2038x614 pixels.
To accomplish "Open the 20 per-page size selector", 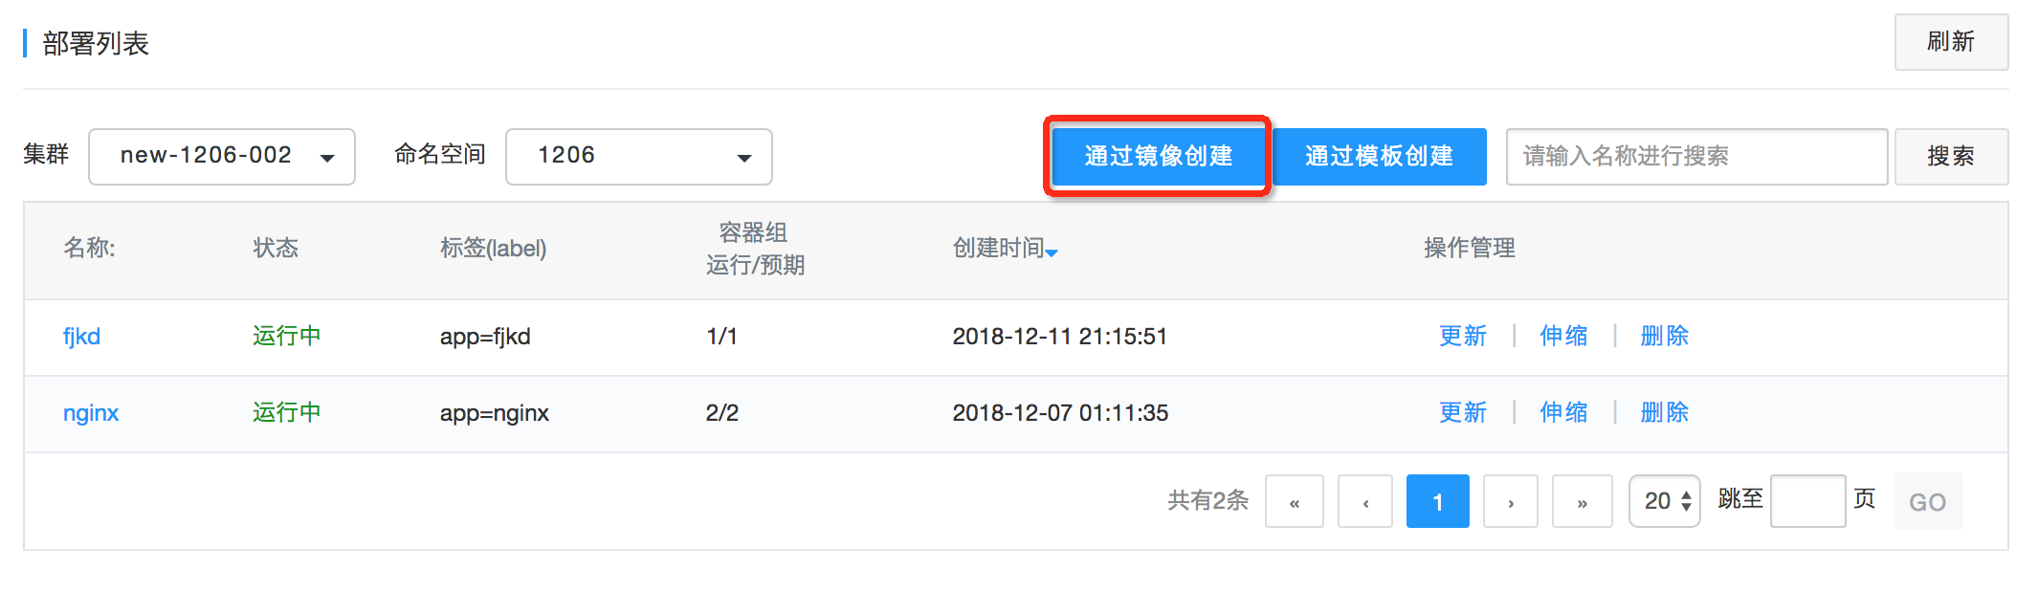I will [1665, 501].
